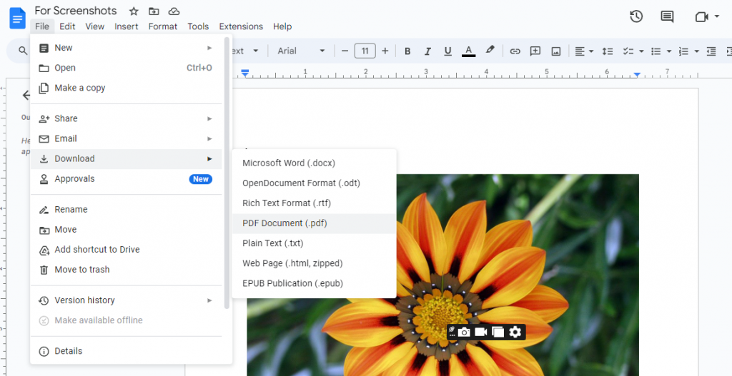Toggle underline formatting

click(447, 51)
